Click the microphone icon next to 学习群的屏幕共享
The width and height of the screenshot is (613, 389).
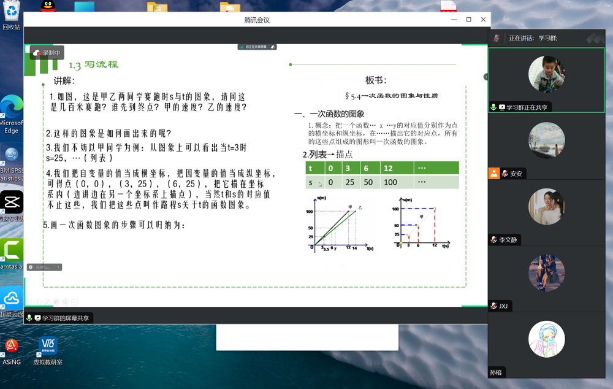pos(29,318)
